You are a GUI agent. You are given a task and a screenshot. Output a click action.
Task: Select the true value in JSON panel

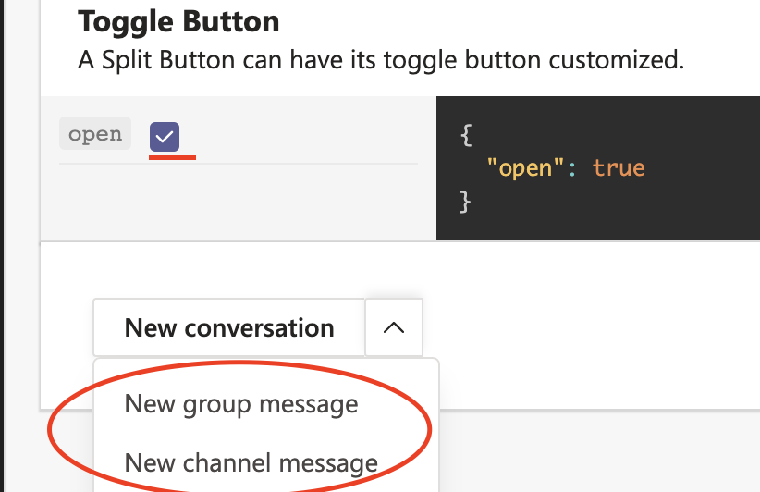point(619,168)
